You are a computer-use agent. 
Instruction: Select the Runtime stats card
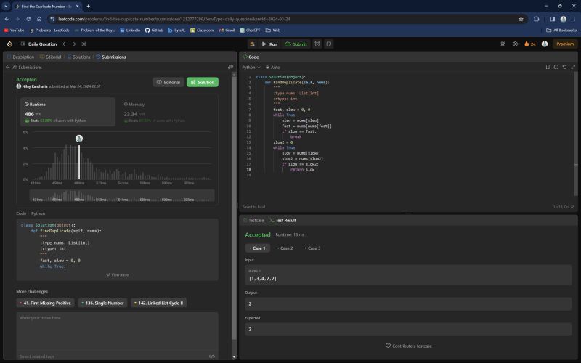[x=68, y=112]
